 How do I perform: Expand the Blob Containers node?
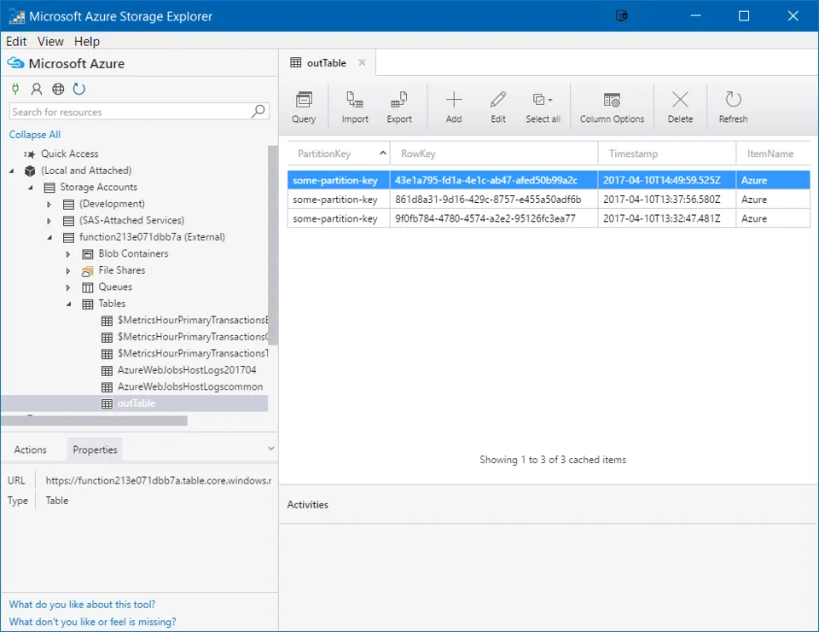pos(68,254)
